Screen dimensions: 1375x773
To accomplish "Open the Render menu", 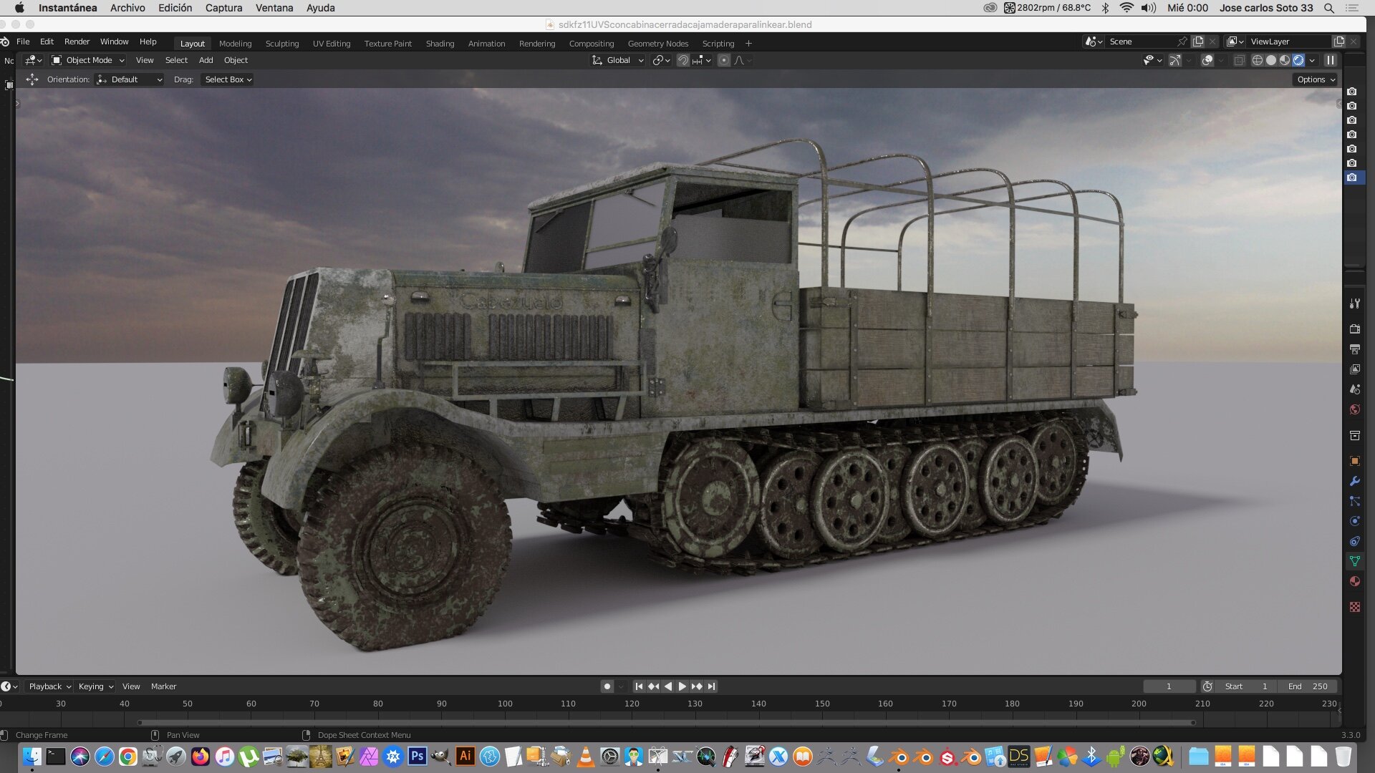I will [77, 42].
